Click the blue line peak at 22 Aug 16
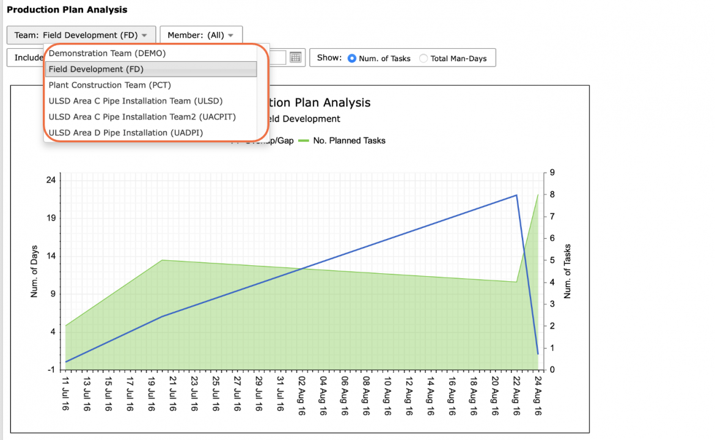The height and width of the screenshot is (440, 715). point(516,195)
